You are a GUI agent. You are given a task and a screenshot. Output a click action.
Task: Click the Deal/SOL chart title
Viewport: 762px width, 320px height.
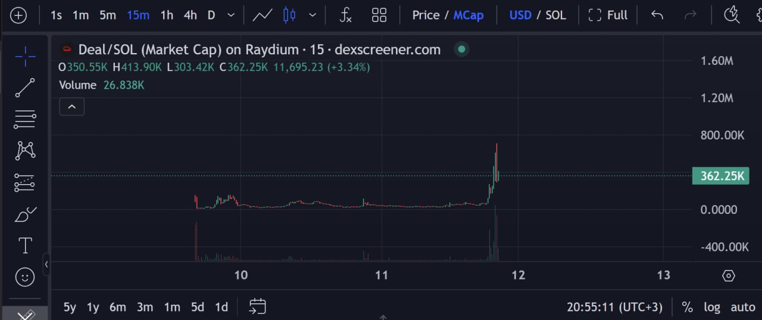pyautogui.click(x=260, y=49)
